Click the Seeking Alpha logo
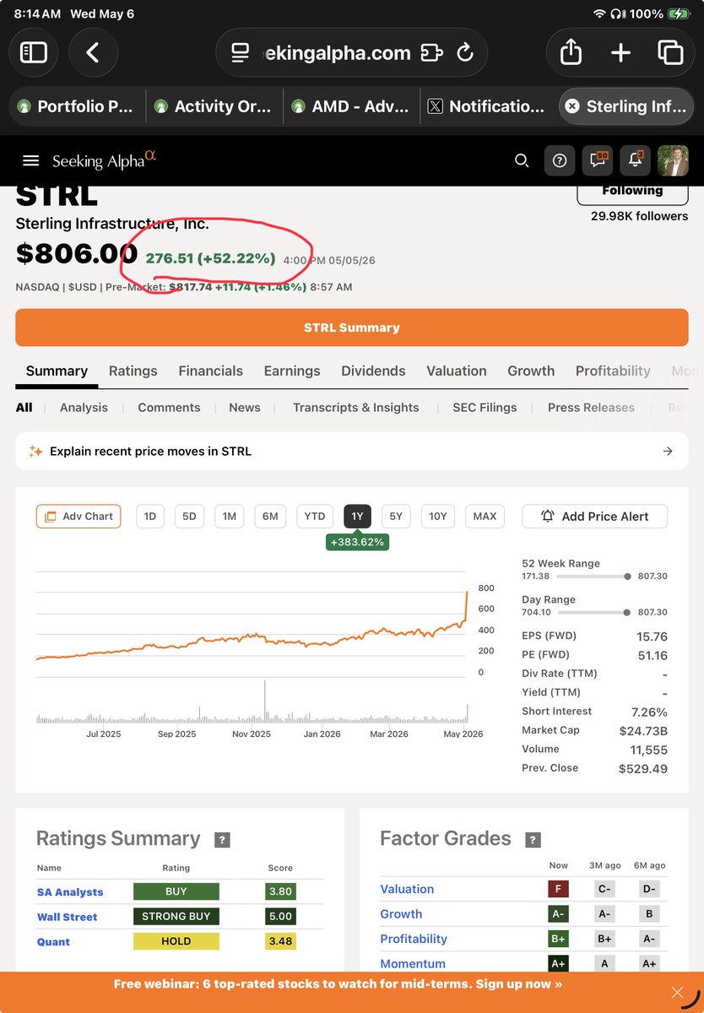This screenshot has height=1013, width=704. 105,160
